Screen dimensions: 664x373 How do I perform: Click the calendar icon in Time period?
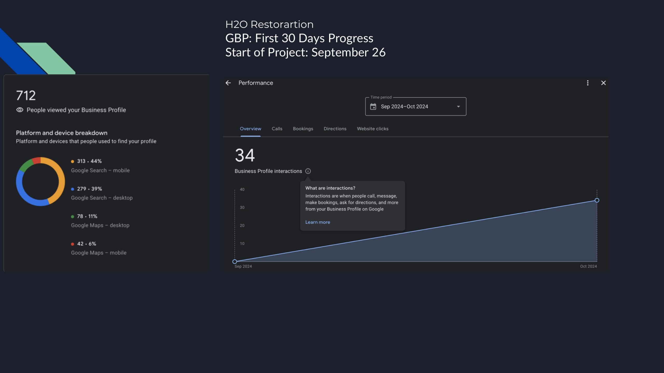[x=373, y=106]
